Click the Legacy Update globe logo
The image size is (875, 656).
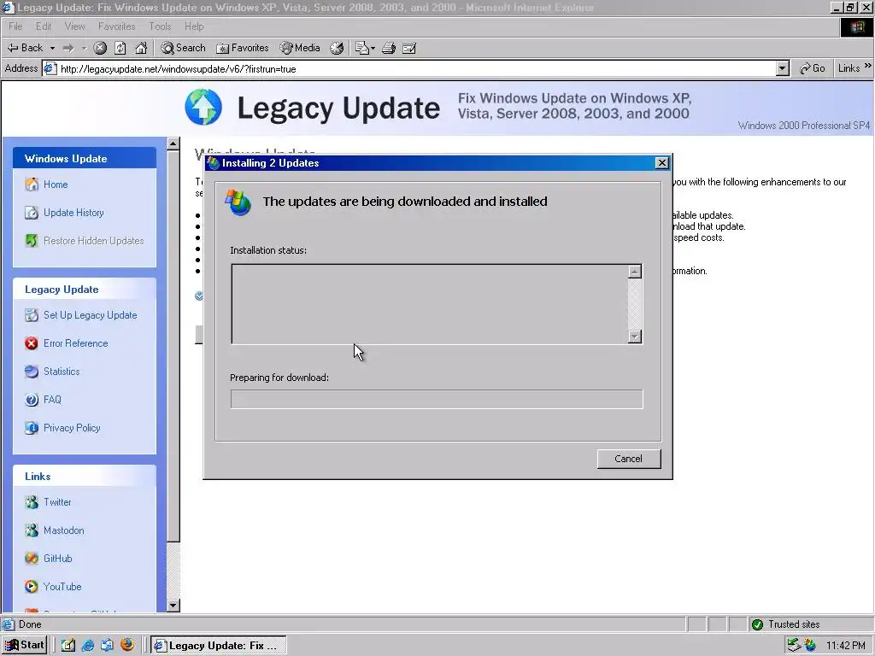(x=203, y=107)
